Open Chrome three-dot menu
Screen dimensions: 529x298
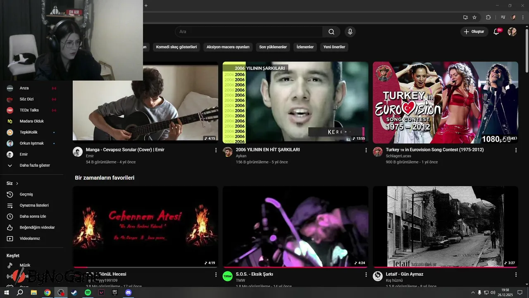click(522, 17)
